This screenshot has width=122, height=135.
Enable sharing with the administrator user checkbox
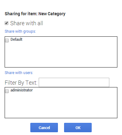click(x=7, y=91)
